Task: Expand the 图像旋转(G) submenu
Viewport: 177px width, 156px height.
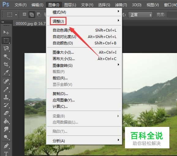Action: pos(84,65)
